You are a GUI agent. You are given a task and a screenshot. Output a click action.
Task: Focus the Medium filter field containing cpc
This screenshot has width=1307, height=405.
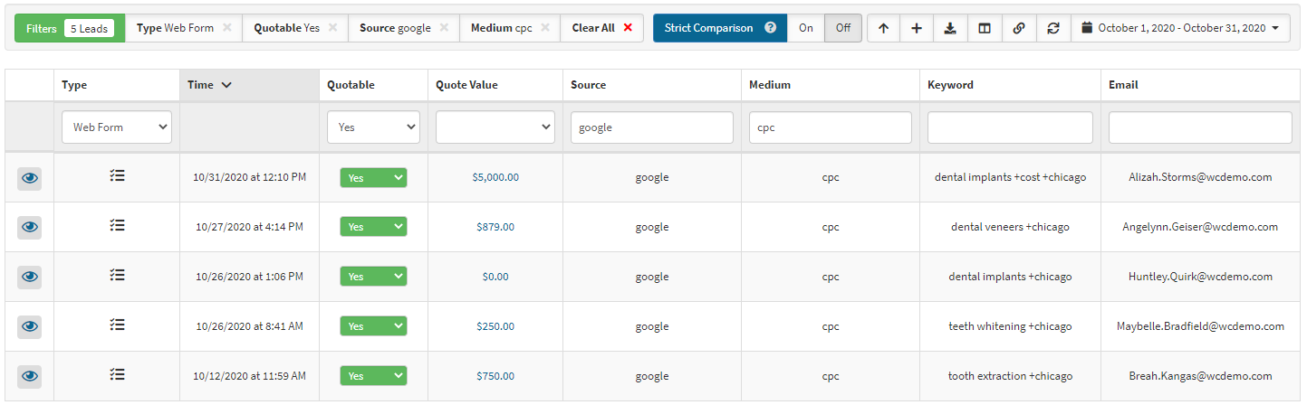[831, 127]
